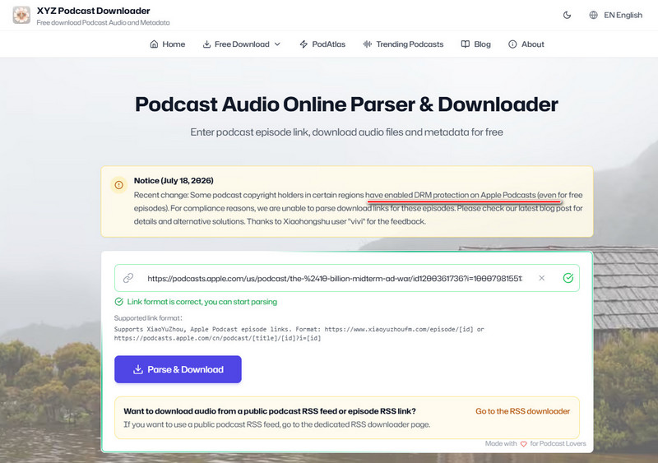Image resolution: width=658 pixels, height=463 pixels.
Task: Click the info circle icon beside About
Action: click(x=512, y=44)
